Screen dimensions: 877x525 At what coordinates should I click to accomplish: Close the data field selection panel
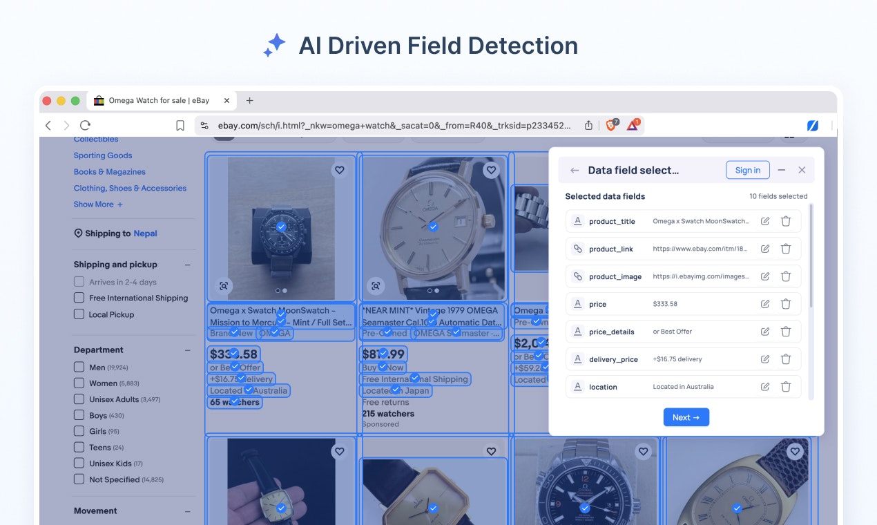[x=802, y=170]
